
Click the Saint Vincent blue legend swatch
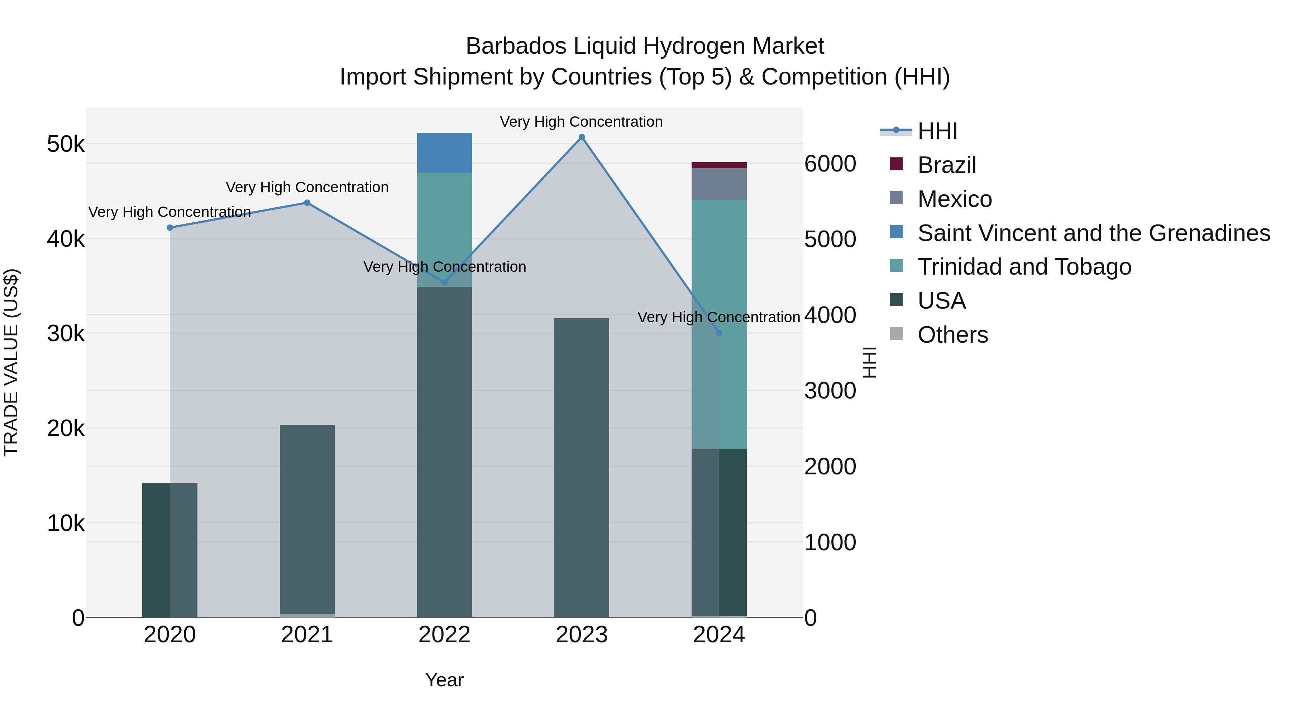pyautogui.click(x=897, y=232)
